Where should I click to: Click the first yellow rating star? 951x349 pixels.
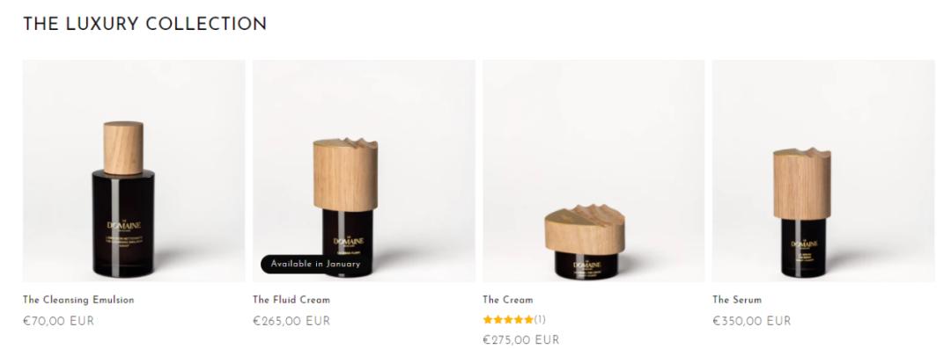point(488,319)
